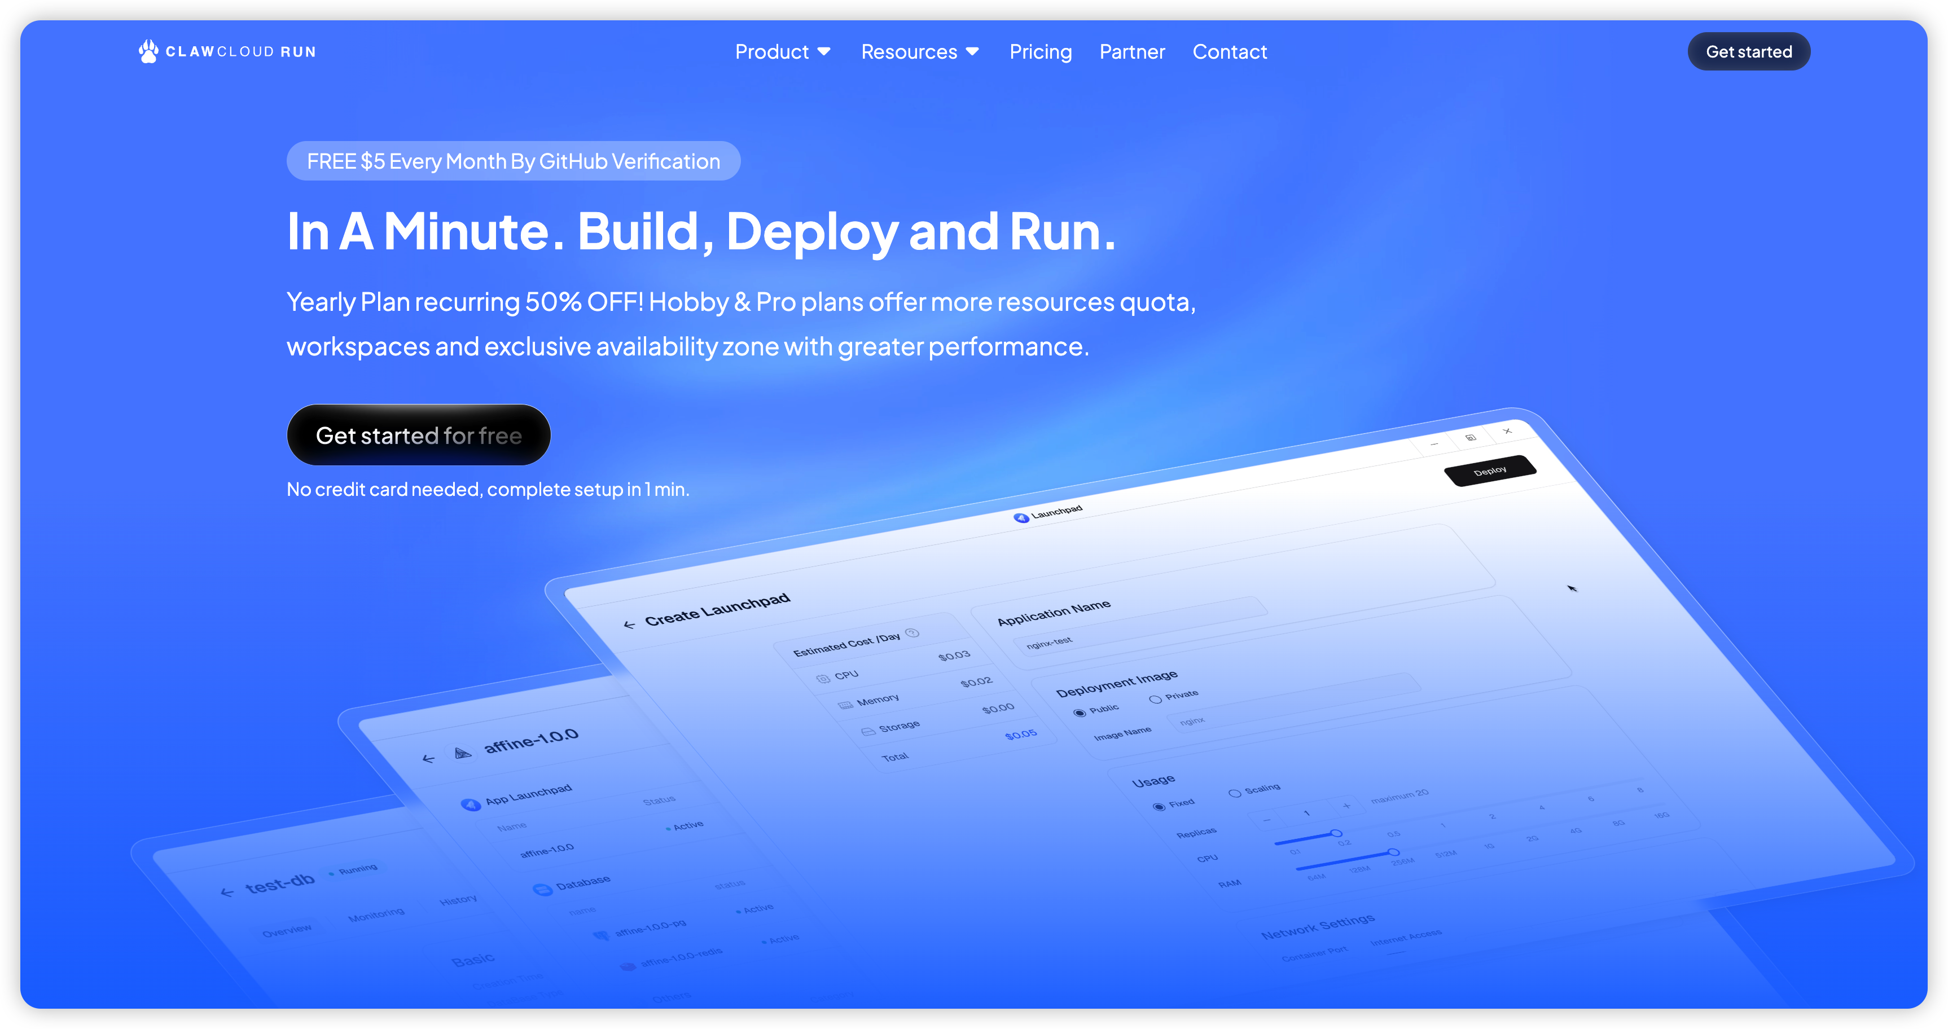Click the "$0.05" total cost value

pos(1021,735)
